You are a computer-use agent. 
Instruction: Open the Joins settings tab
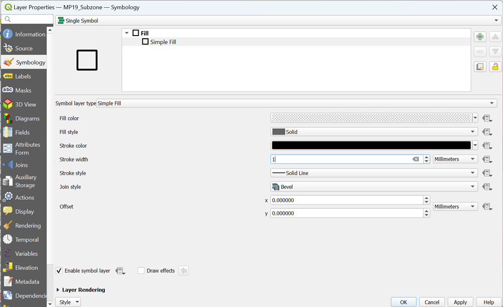pyautogui.click(x=21, y=165)
